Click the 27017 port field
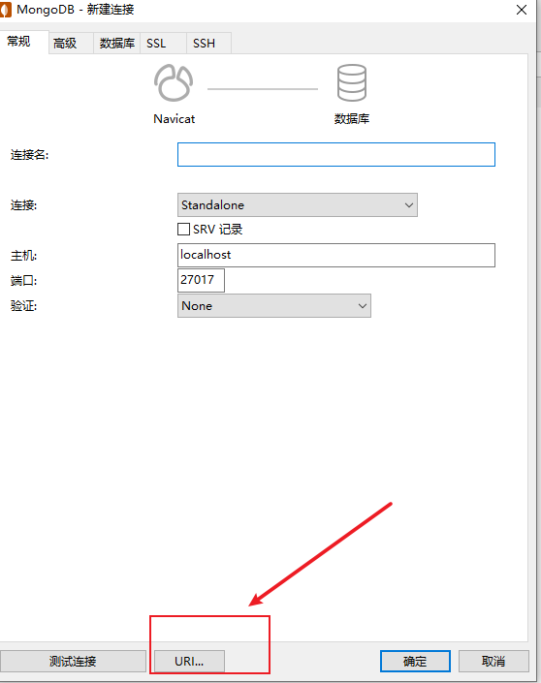Image resolution: width=541 pixels, height=683 pixels. pos(201,280)
